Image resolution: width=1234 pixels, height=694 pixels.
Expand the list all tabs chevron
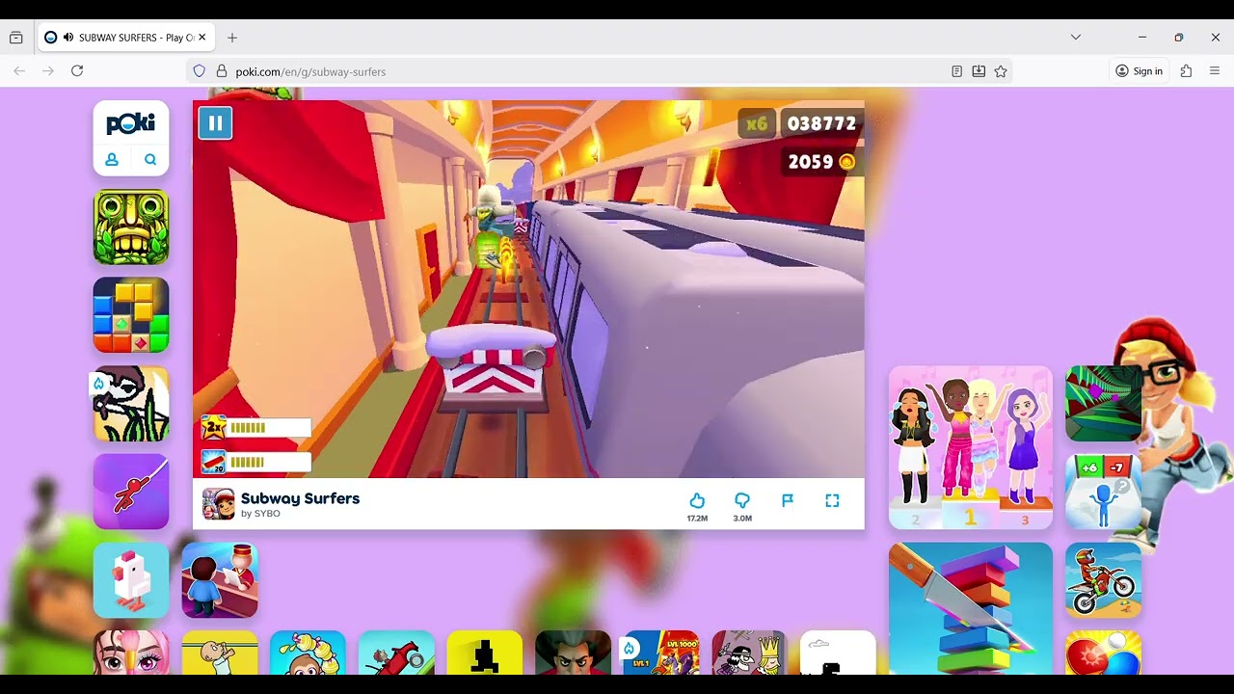(1076, 38)
